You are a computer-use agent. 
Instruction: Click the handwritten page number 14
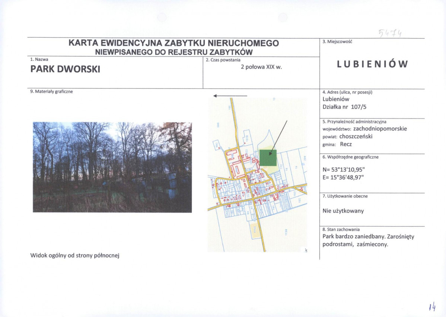[x=433, y=307]
